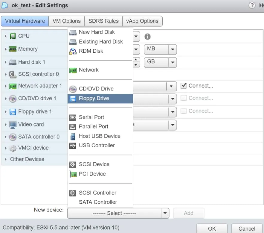This screenshot has height=233, width=264.
Task: Click the CD/DVD Drive disc icon in menu
Action: click(73, 89)
